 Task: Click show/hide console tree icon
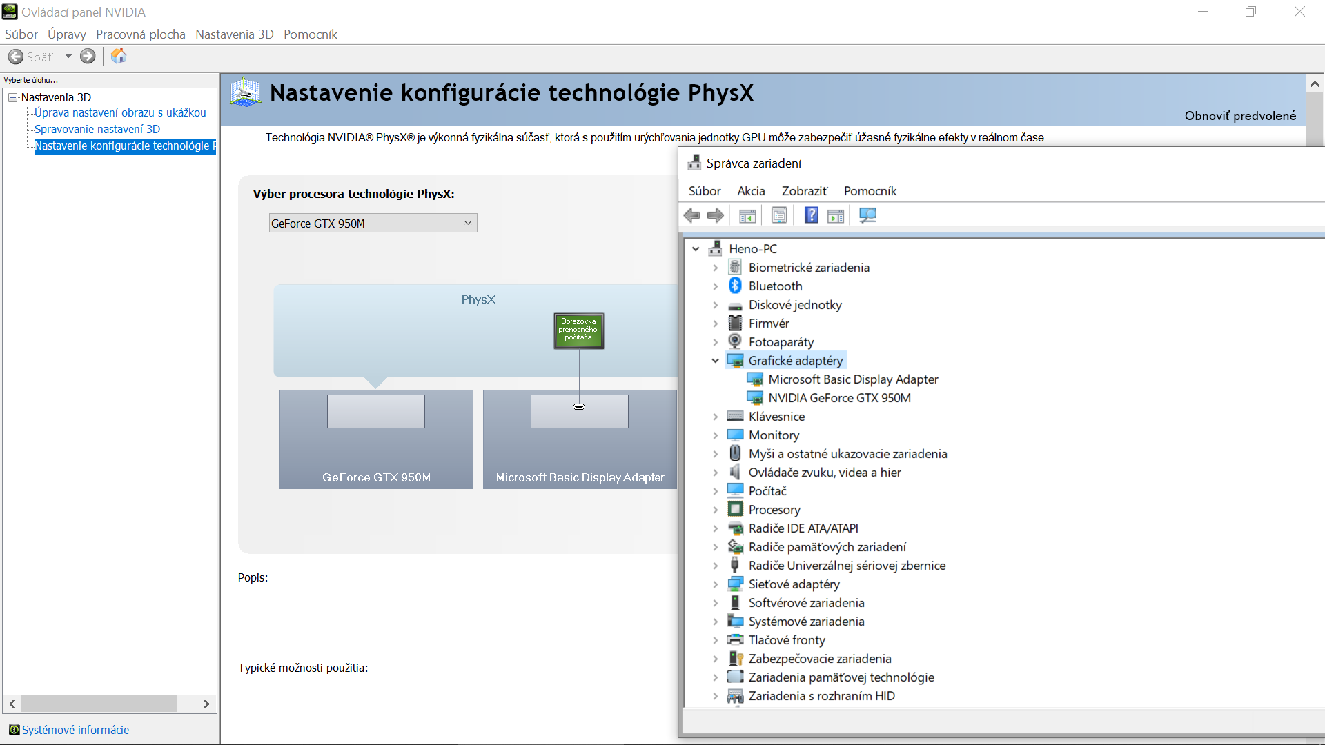point(747,216)
